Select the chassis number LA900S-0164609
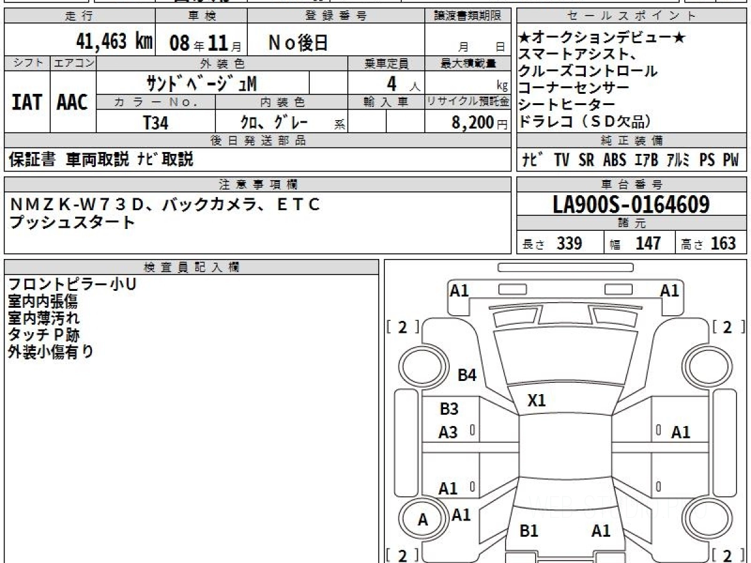 tap(631, 204)
